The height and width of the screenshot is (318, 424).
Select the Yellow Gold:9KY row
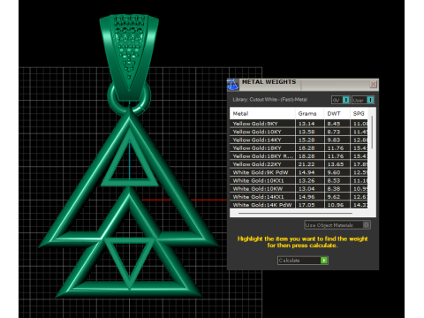point(299,124)
